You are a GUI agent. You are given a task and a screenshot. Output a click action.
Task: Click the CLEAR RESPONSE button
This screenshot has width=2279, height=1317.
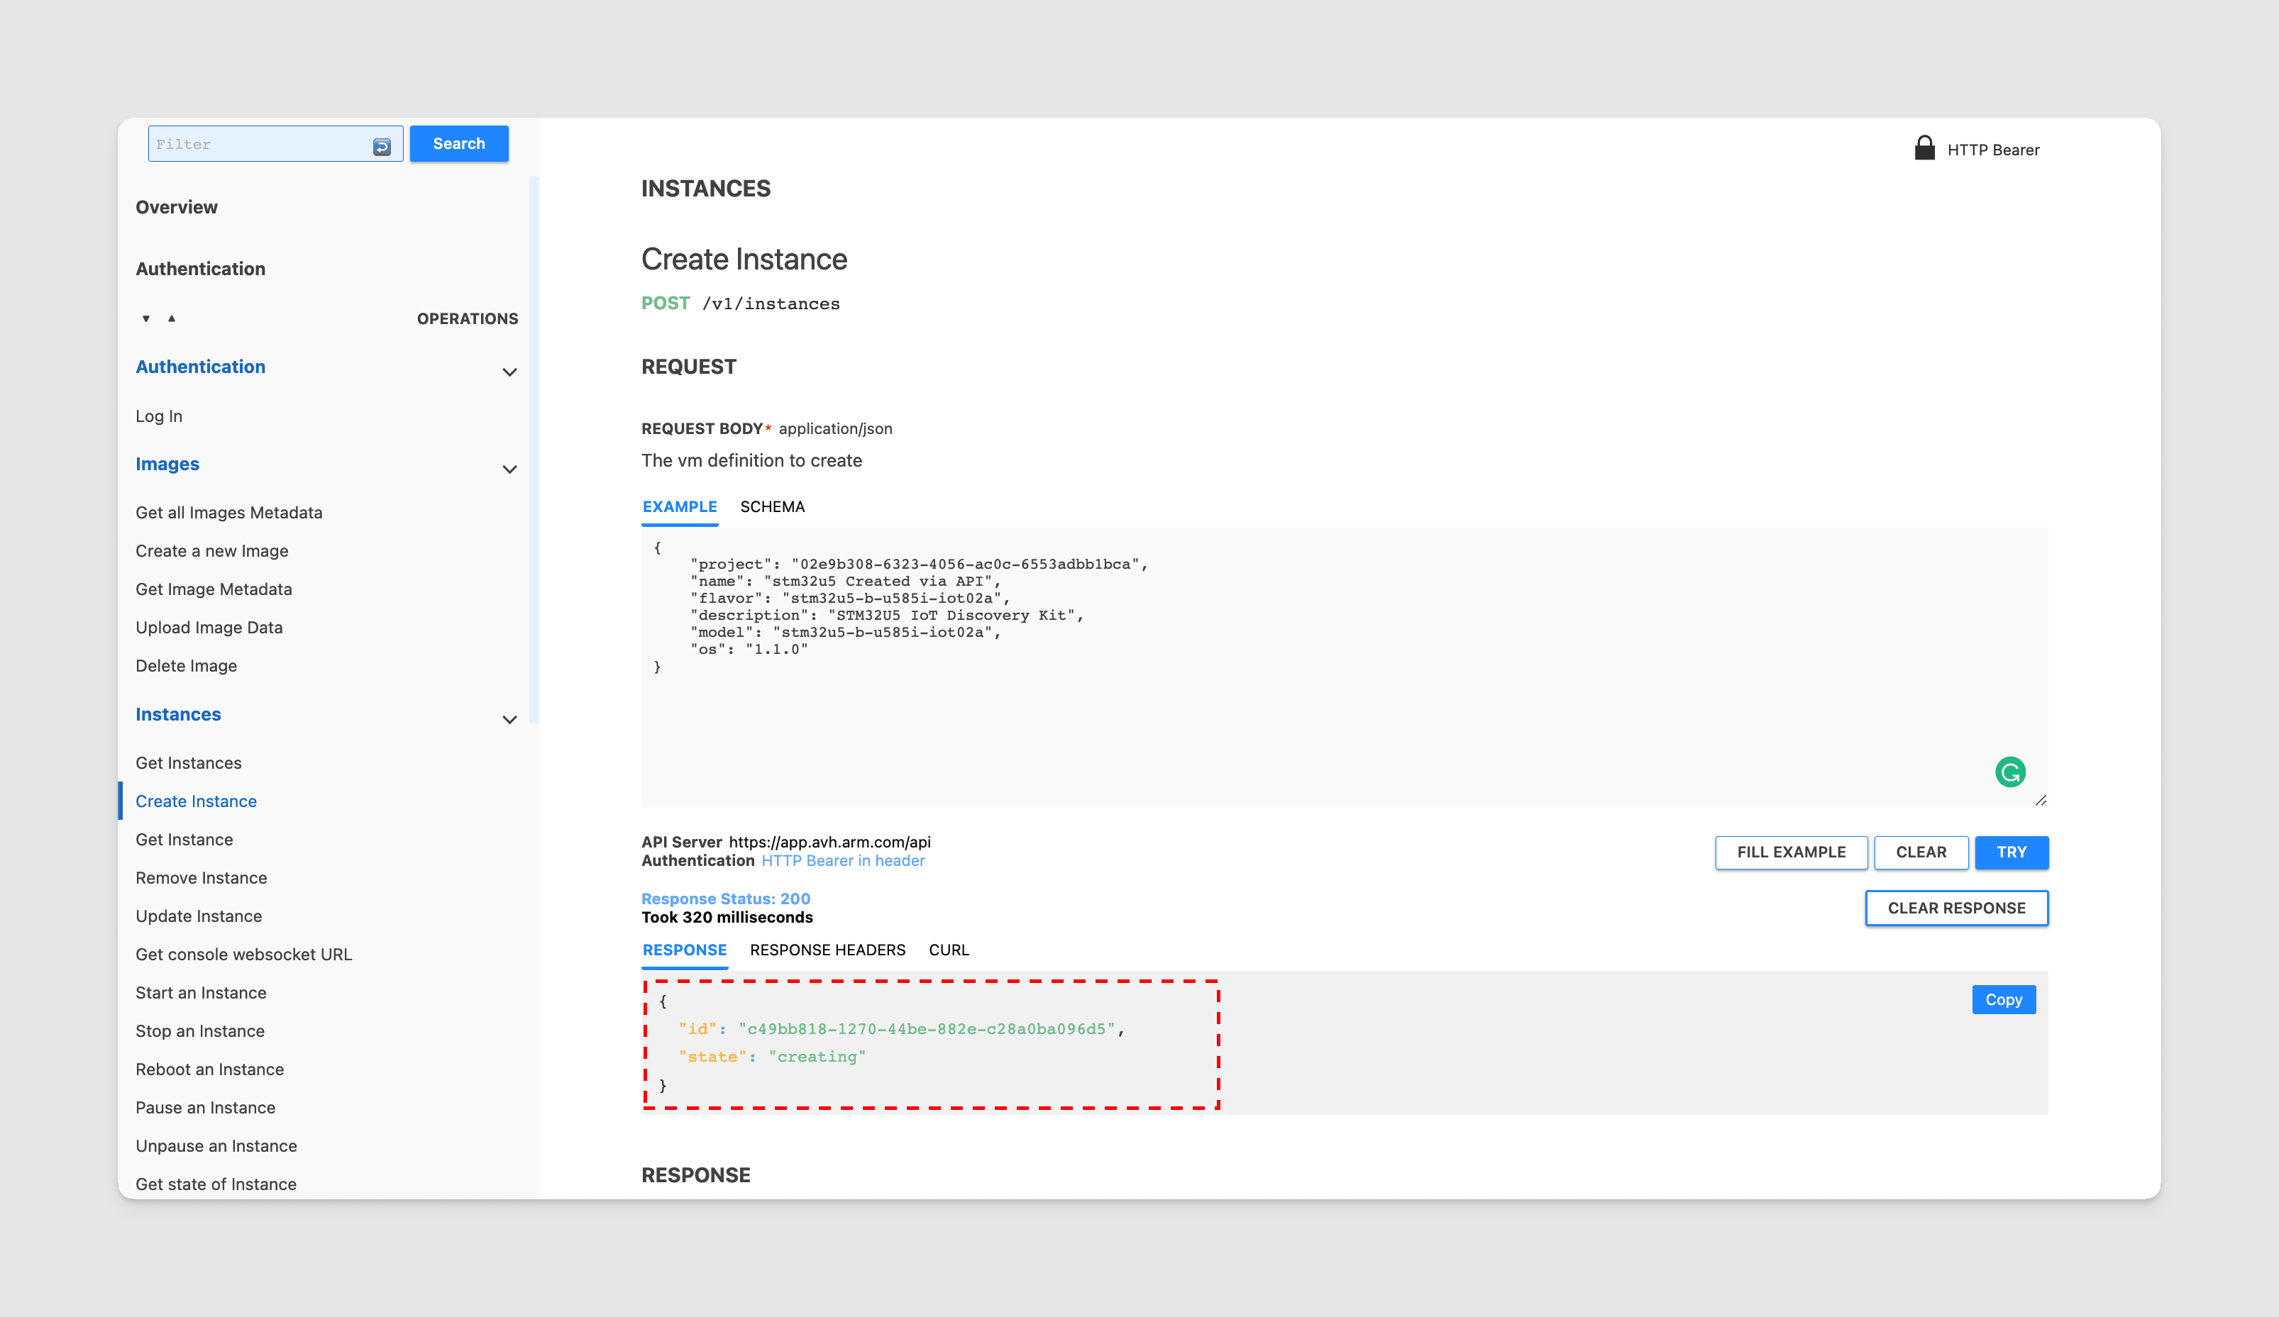(1958, 908)
